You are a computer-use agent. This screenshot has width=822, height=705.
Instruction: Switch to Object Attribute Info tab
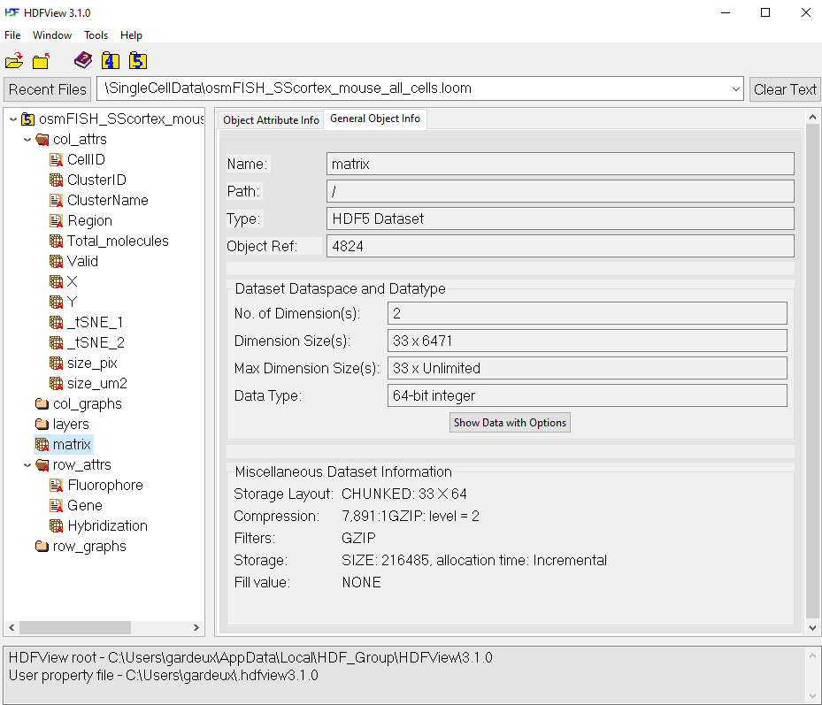[x=271, y=119]
